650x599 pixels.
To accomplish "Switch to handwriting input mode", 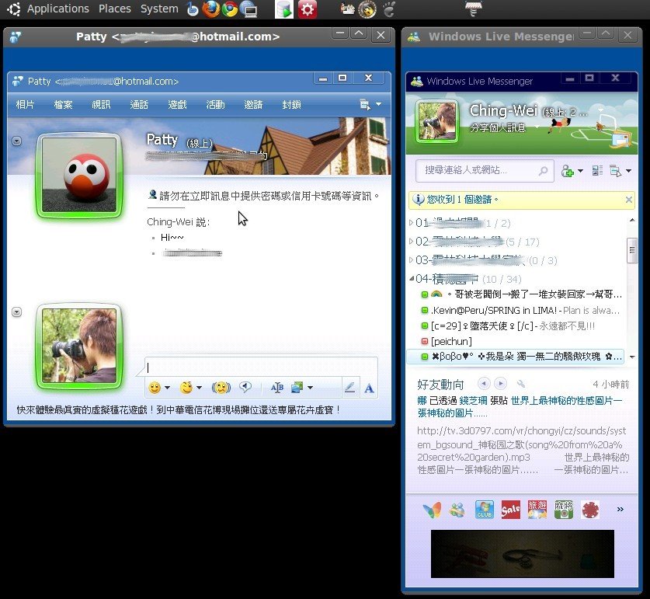I will [350, 388].
